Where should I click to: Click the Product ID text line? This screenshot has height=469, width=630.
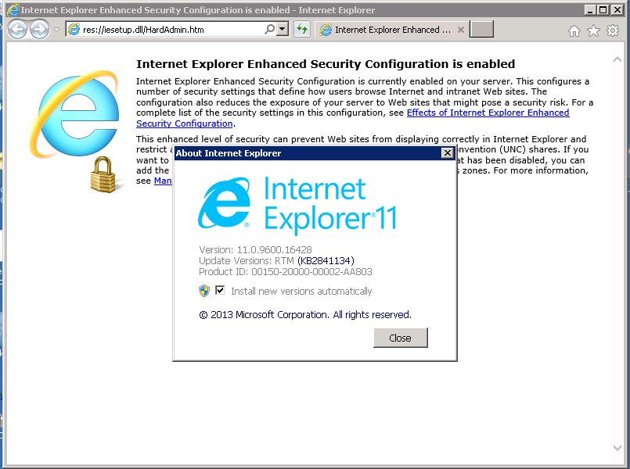[286, 271]
